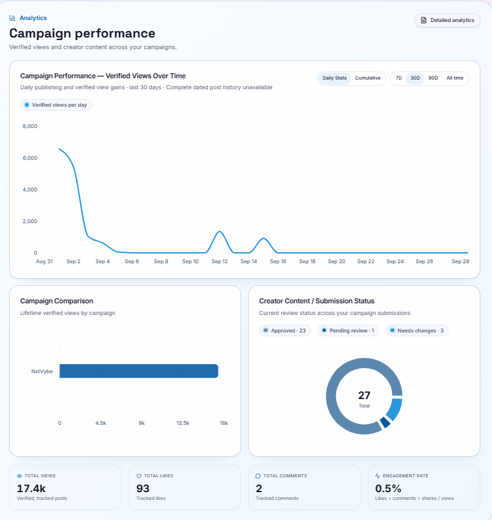
Task: Click the Needs changes legend color dot
Action: tap(392, 330)
